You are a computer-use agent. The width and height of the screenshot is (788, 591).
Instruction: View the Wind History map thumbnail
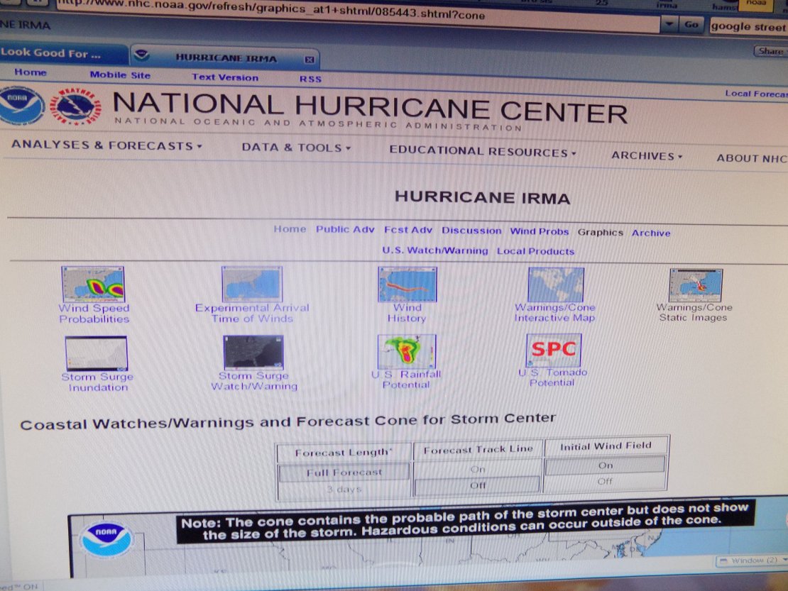pos(407,285)
